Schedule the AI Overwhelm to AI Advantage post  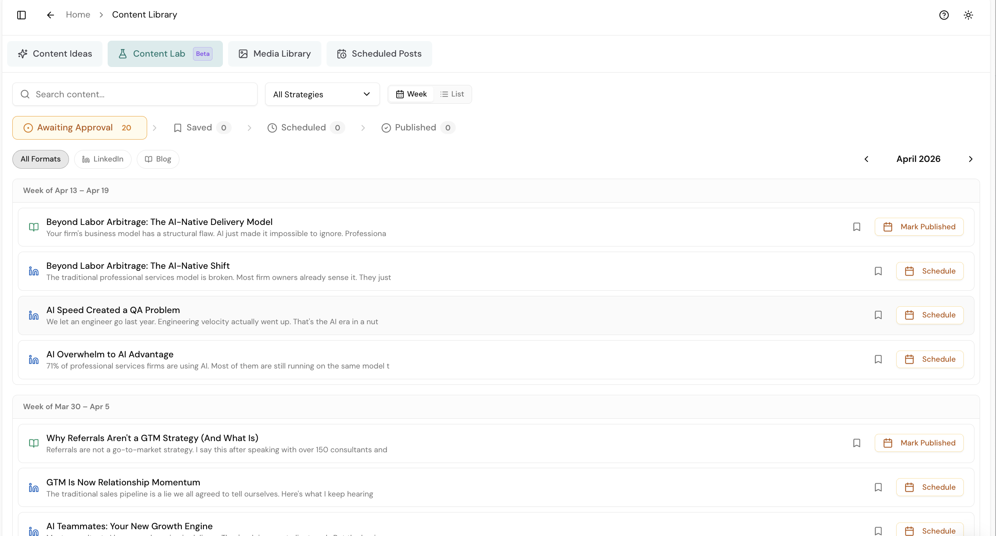(x=930, y=359)
